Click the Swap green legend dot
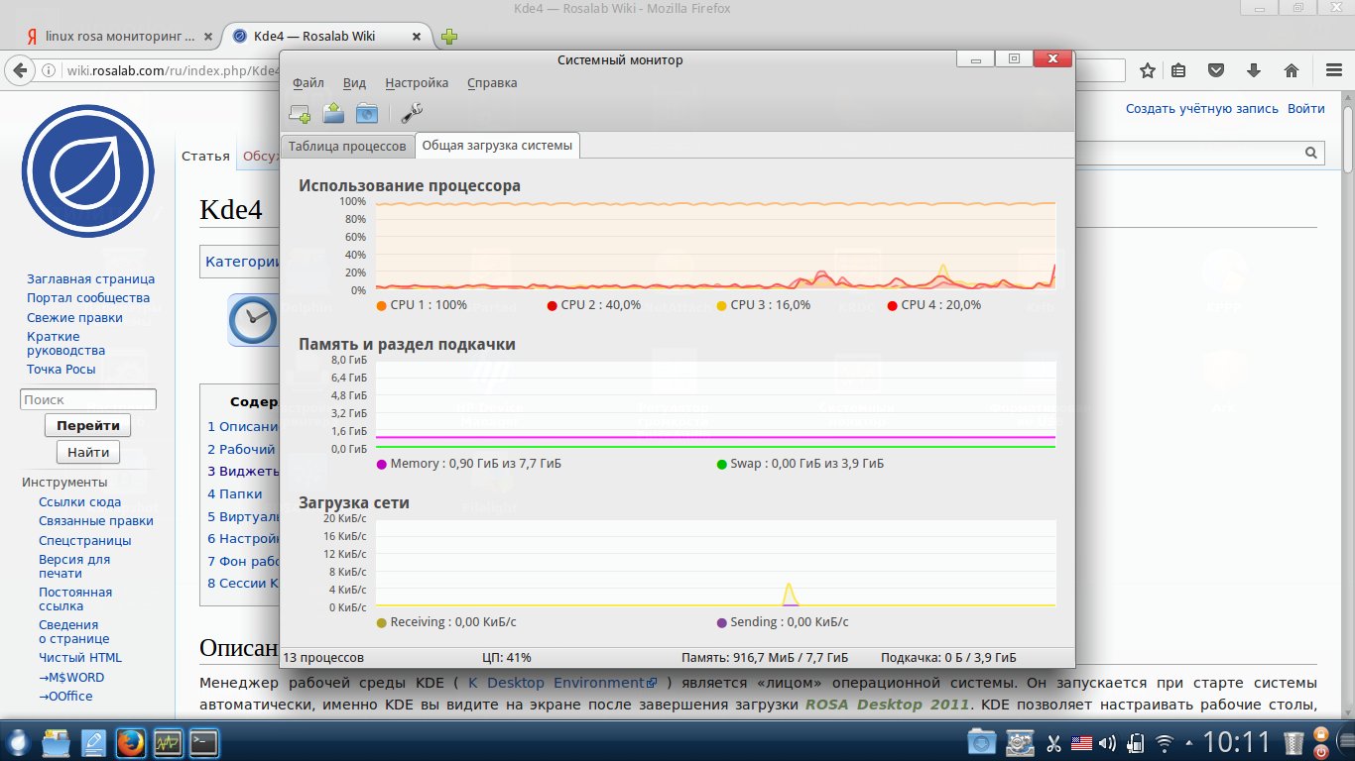 pyautogui.click(x=721, y=464)
